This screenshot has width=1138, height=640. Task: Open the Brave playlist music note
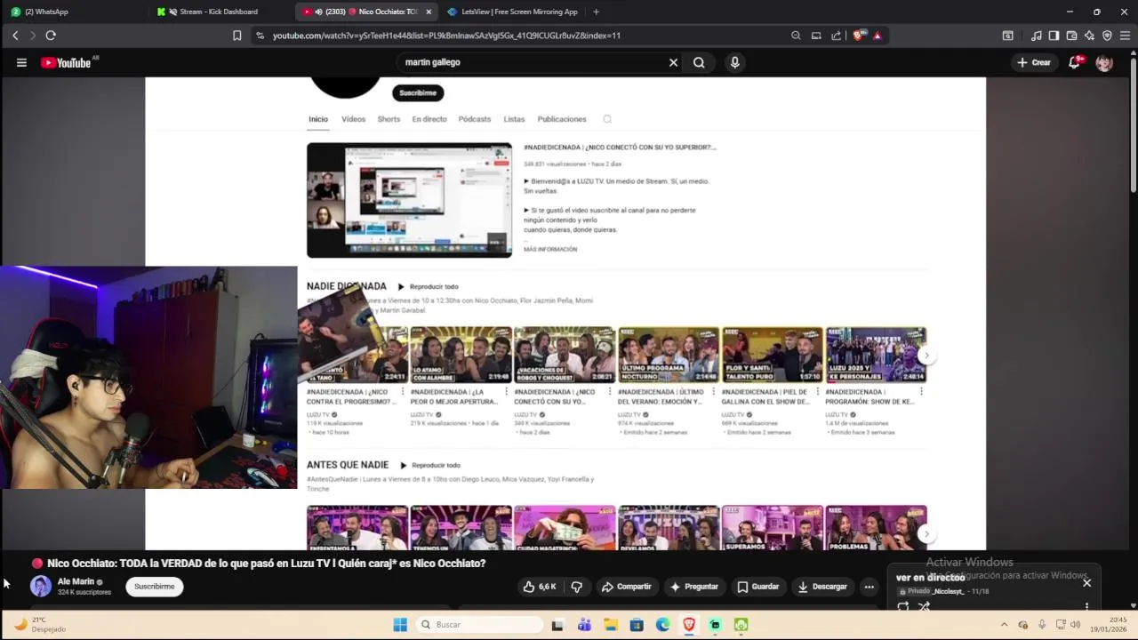point(1036,36)
